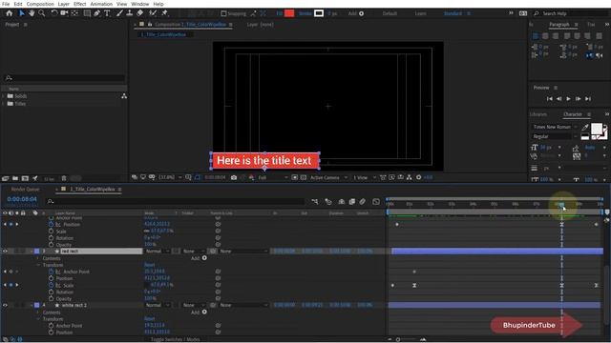
Task: Open red rect parent link dropdown
Action: (243, 252)
